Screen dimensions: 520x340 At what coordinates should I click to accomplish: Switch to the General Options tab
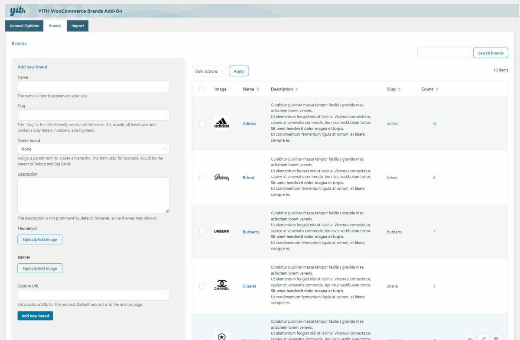click(24, 26)
